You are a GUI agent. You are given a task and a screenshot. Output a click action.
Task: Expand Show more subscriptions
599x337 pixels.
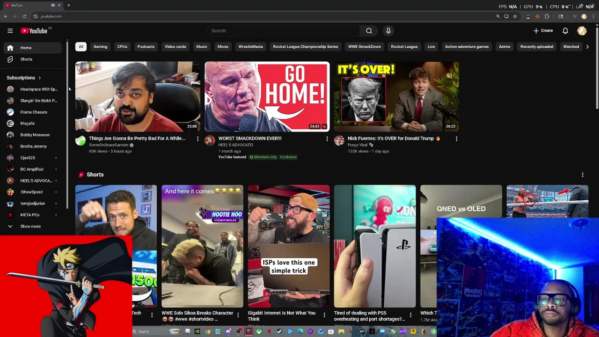click(x=30, y=226)
